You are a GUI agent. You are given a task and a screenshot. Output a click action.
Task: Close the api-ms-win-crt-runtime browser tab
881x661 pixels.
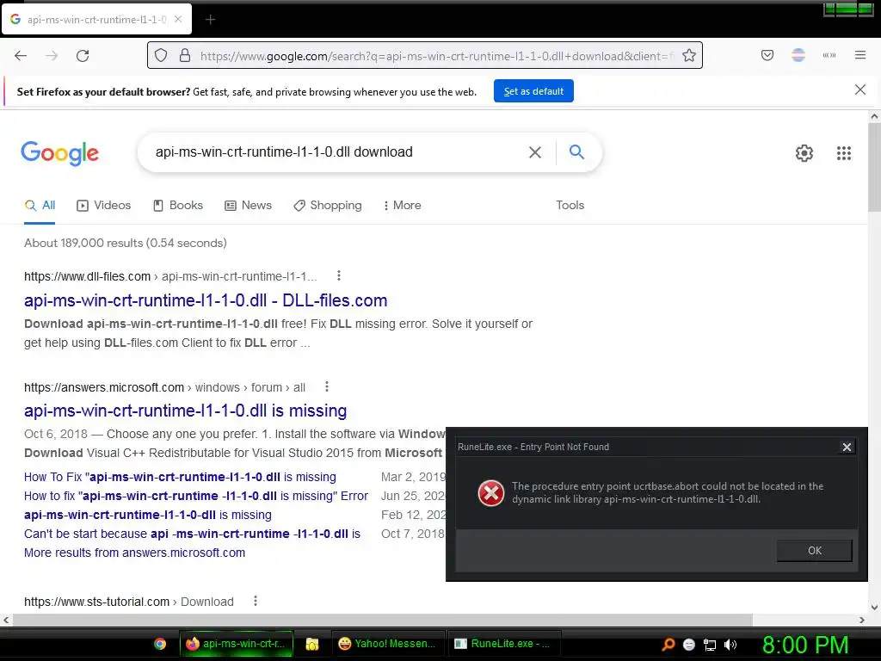tap(178, 19)
